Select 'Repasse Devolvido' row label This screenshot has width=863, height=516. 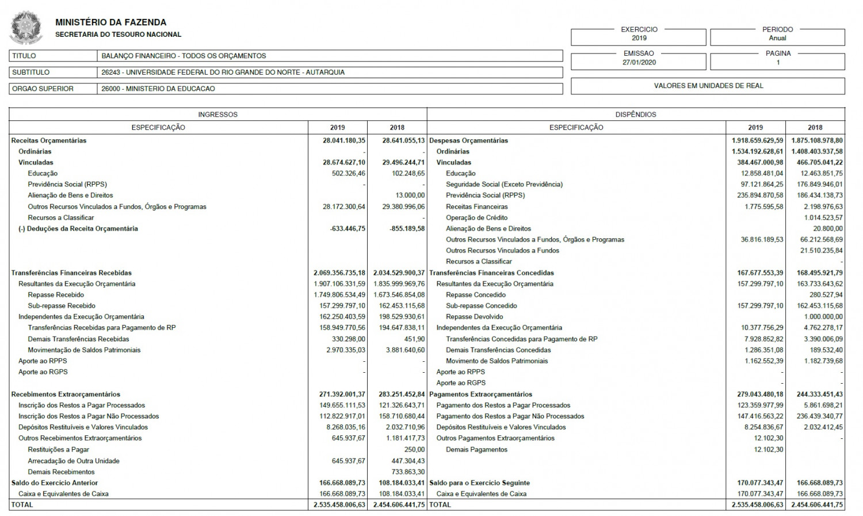coord(475,317)
